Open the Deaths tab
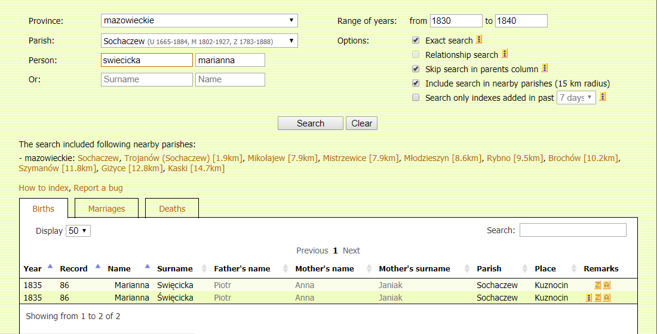Image resolution: width=657 pixels, height=334 pixels. [x=172, y=209]
